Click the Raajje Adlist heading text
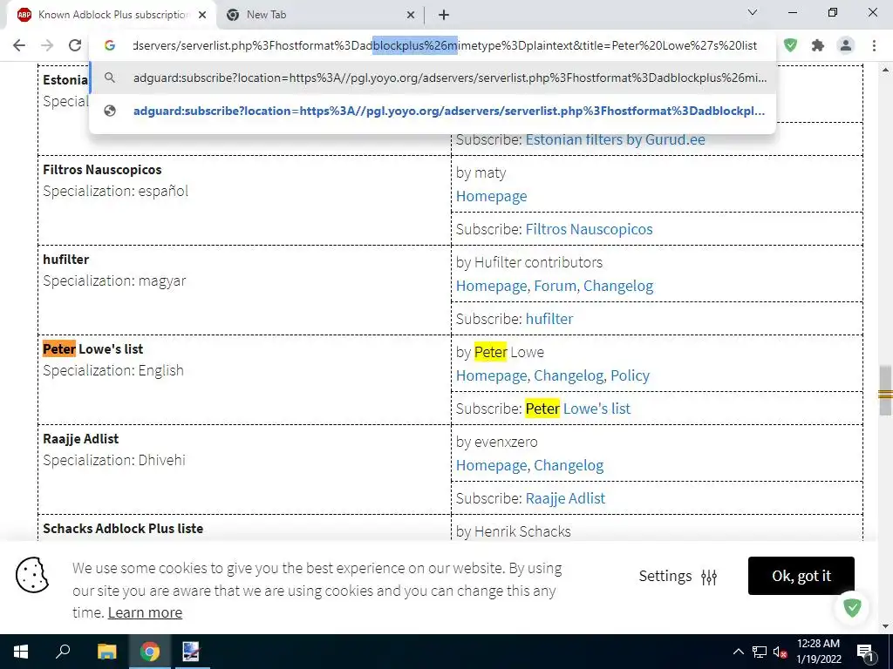The image size is (893, 669). click(x=81, y=439)
